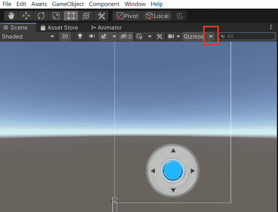
Task: Toggle 2D view mode
Action: tap(65, 37)
